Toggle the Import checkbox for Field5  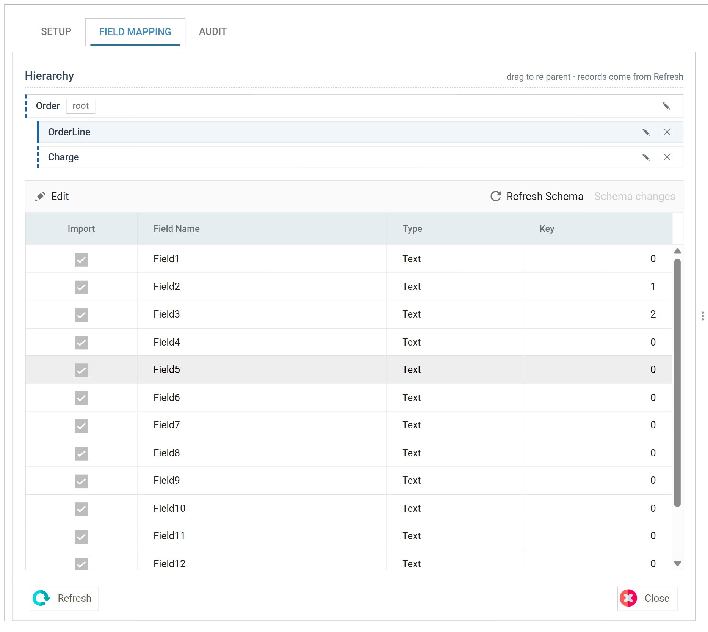coord(81,370)
